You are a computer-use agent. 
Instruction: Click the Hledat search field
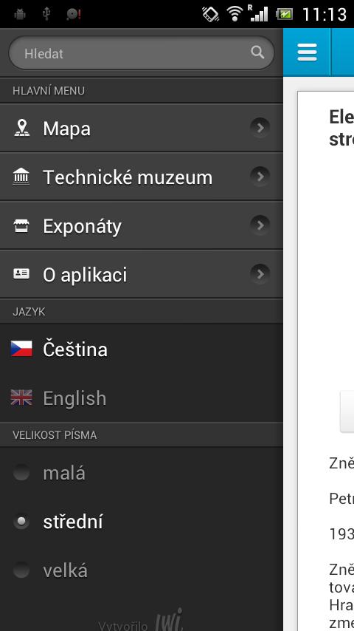point(142,52)
